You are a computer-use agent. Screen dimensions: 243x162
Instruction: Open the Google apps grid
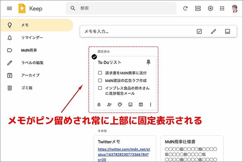(x=222, y=8)
